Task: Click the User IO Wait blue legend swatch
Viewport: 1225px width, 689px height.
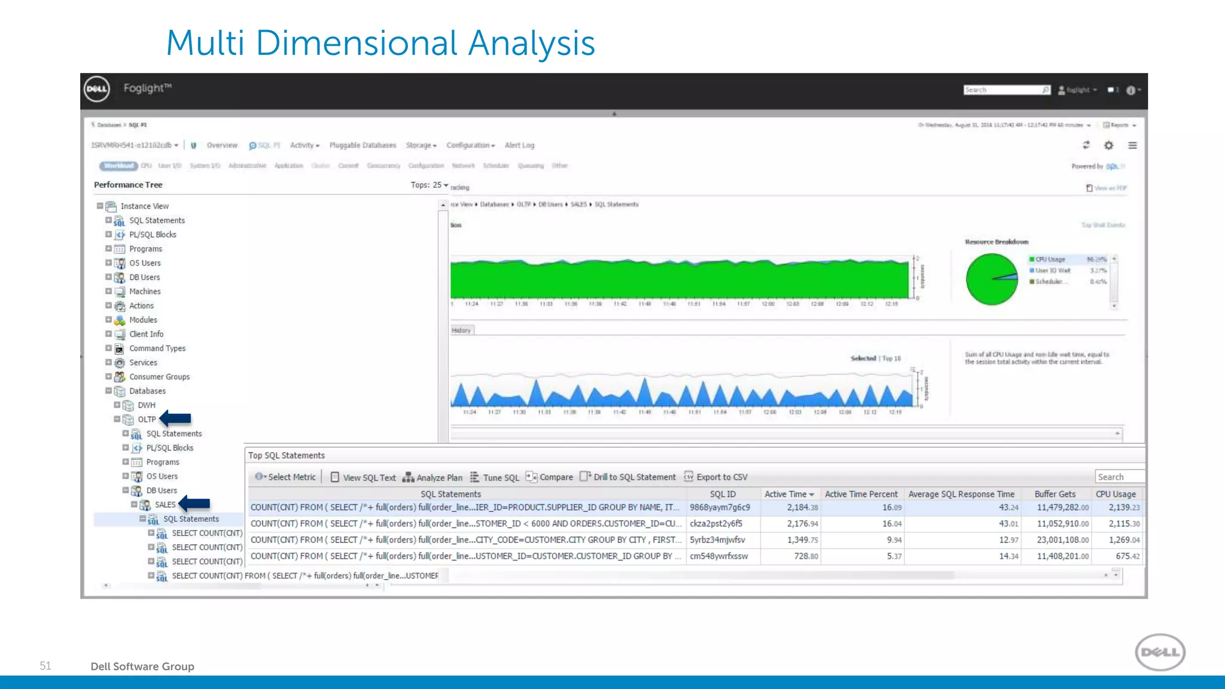Action: click(x=1032, y=271)
